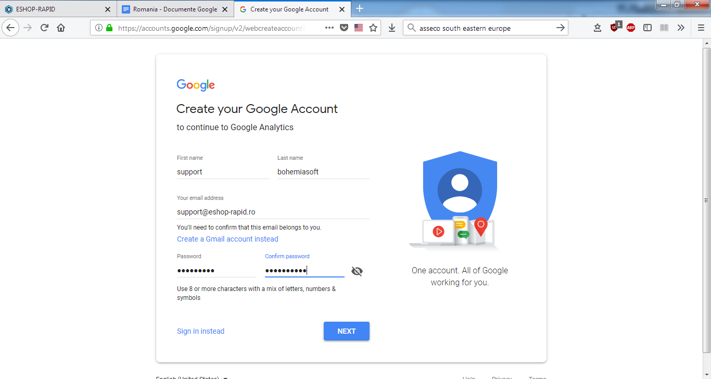Open Adblock Plus ABP icon
The height and width of the screenshot is (379, 711).
(x=631, y=28)
